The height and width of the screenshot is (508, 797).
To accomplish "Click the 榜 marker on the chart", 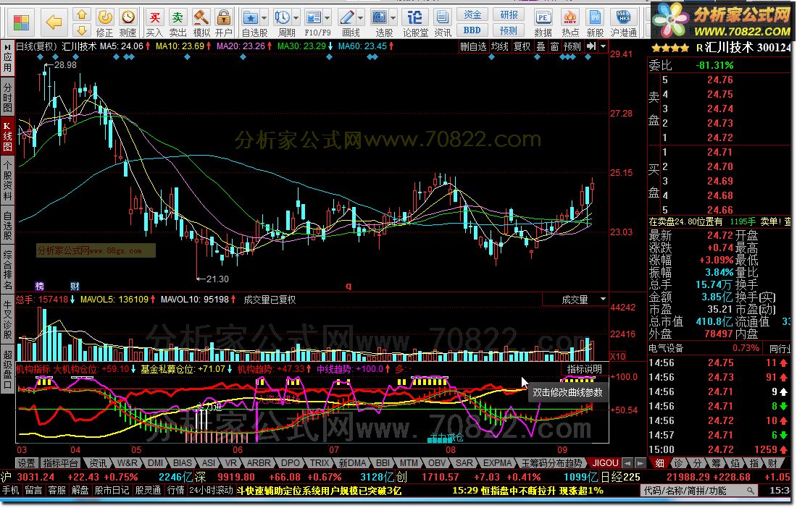I will [x=39, y=287].
